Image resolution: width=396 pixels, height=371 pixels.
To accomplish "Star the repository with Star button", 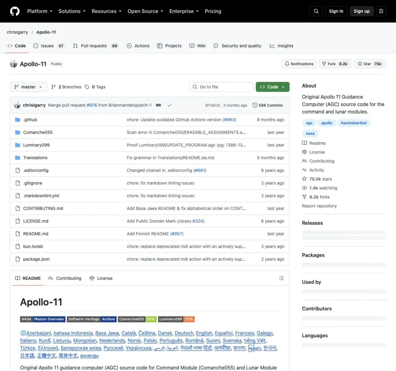I will pos(370,64).
